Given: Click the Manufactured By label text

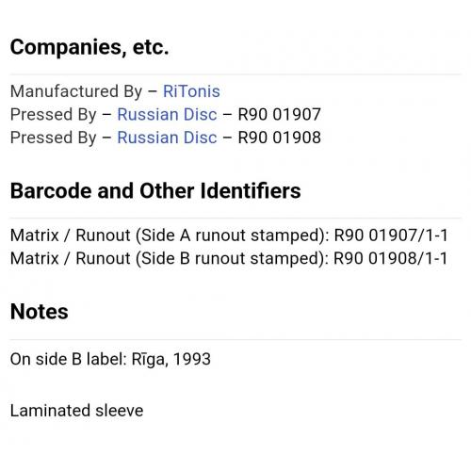Looking at the screenshot, I should 76,91.
